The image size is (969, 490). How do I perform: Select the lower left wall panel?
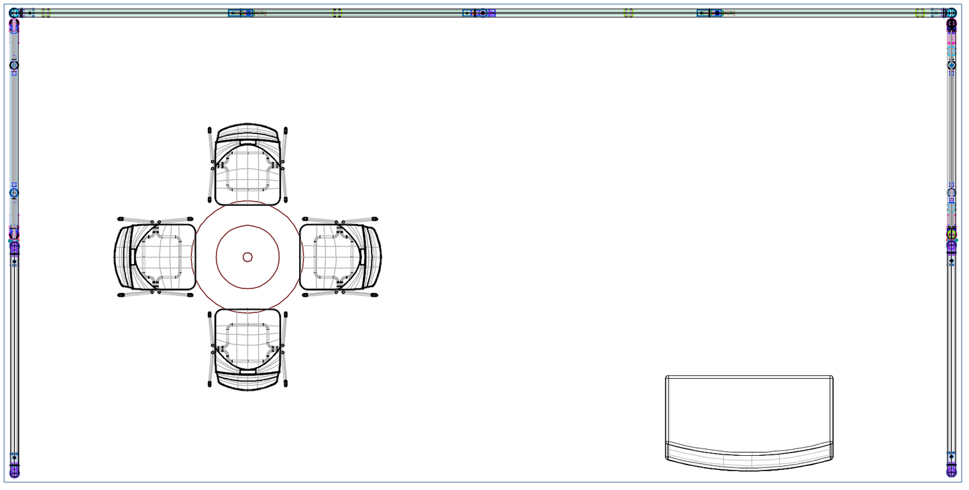14,355
